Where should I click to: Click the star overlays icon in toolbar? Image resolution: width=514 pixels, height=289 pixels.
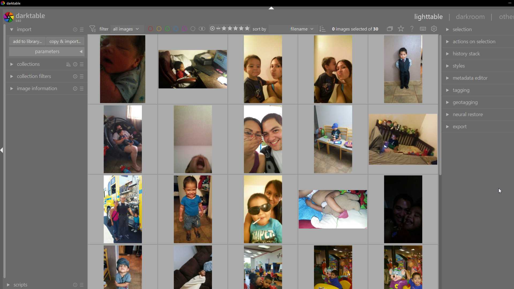(401, 29)
